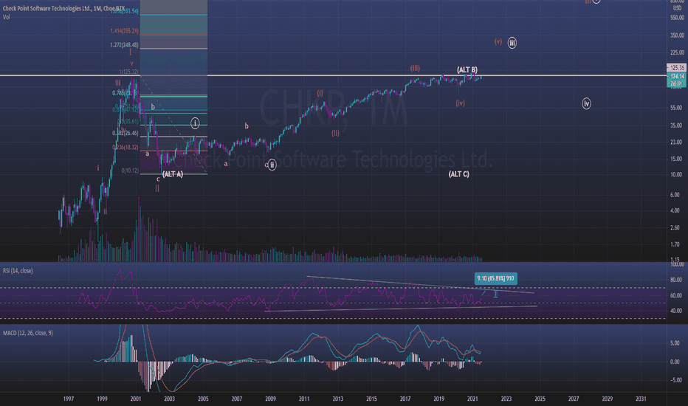Click the Check Point Software Technologies chart title

coord(63,8)
